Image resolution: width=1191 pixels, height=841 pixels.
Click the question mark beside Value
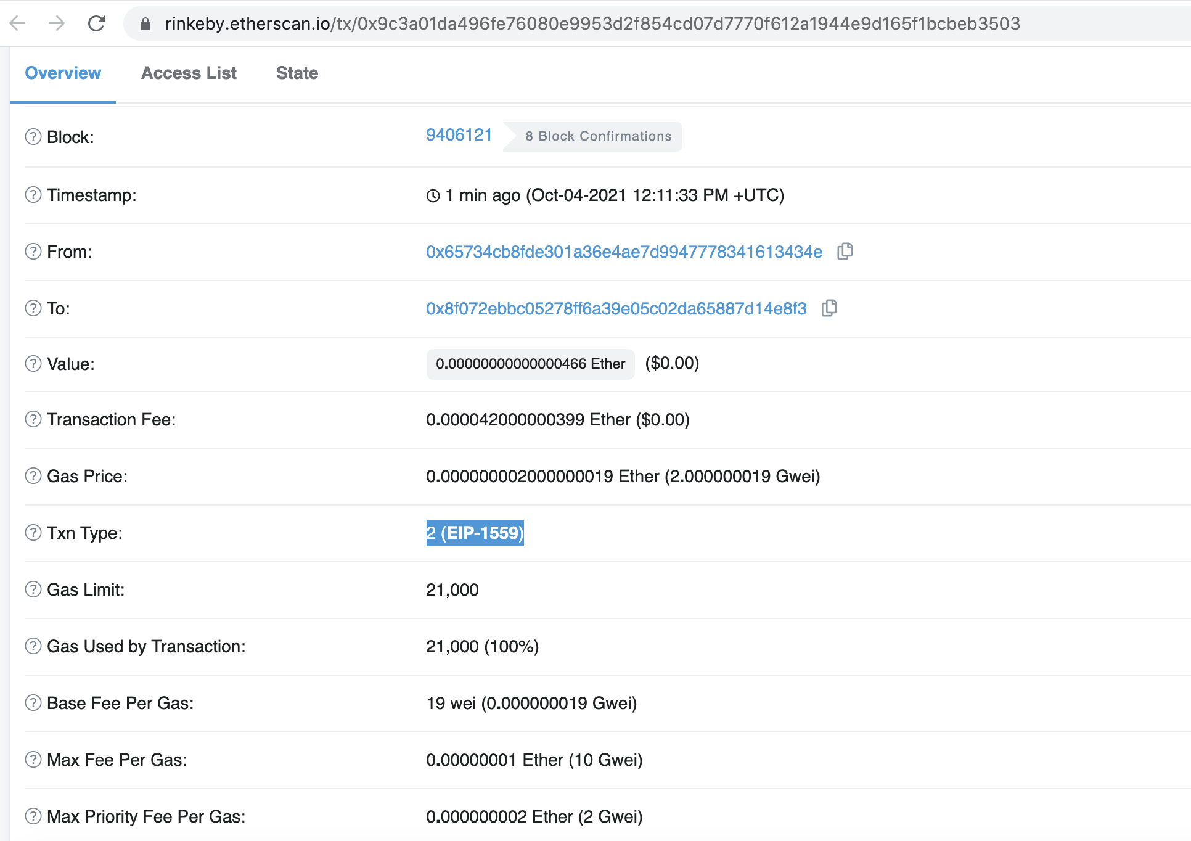click(33, 364)
